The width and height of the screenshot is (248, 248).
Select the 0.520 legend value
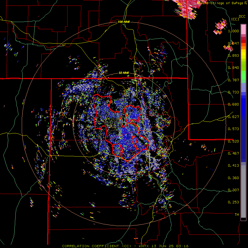tap(233, 141)
